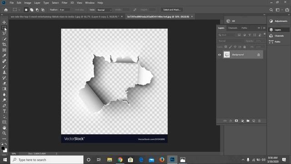
Task: Open the Edit Toolbar three-dots menu
Action: click(4, 139)
